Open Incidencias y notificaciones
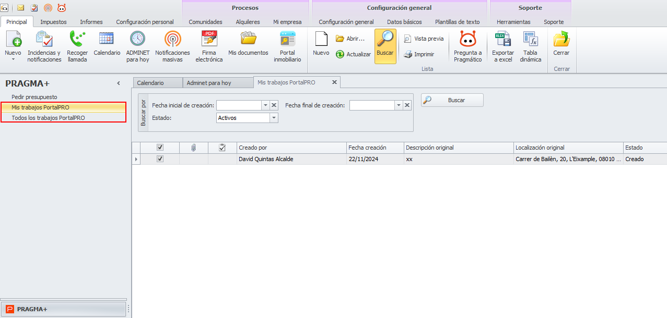The image size is (667, 318). point(44,46)
